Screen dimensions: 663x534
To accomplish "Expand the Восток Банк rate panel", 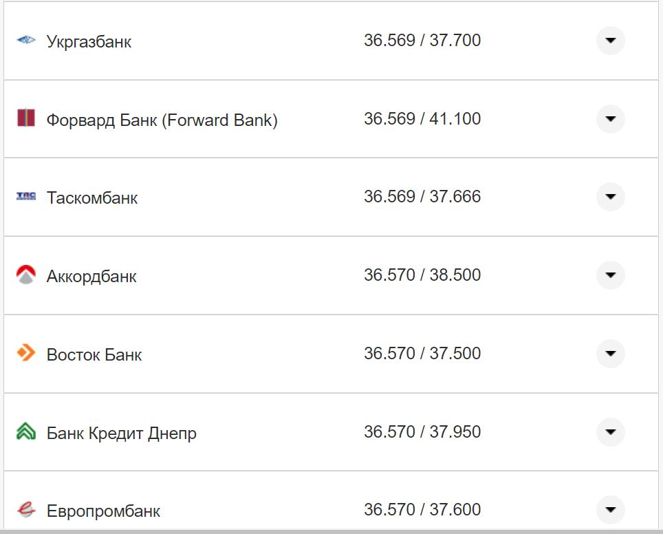I will (610, 354).
